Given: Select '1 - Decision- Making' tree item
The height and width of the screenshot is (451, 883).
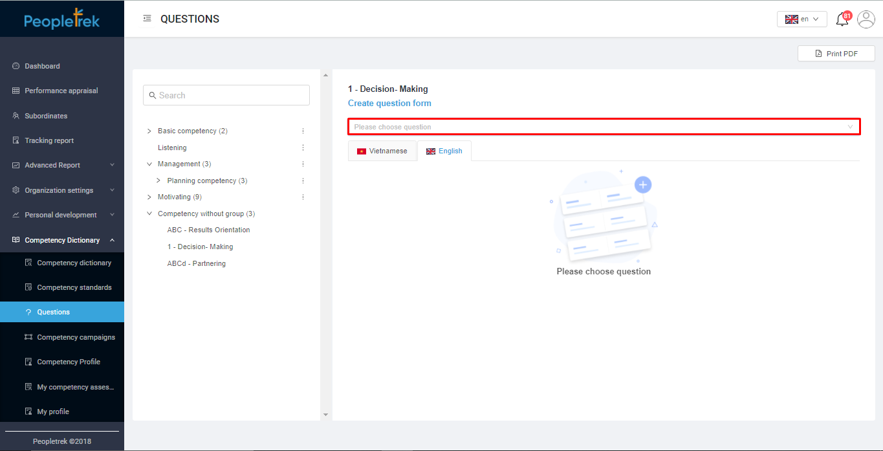Looking at the screenshot, I should click(x=200, y=247).
